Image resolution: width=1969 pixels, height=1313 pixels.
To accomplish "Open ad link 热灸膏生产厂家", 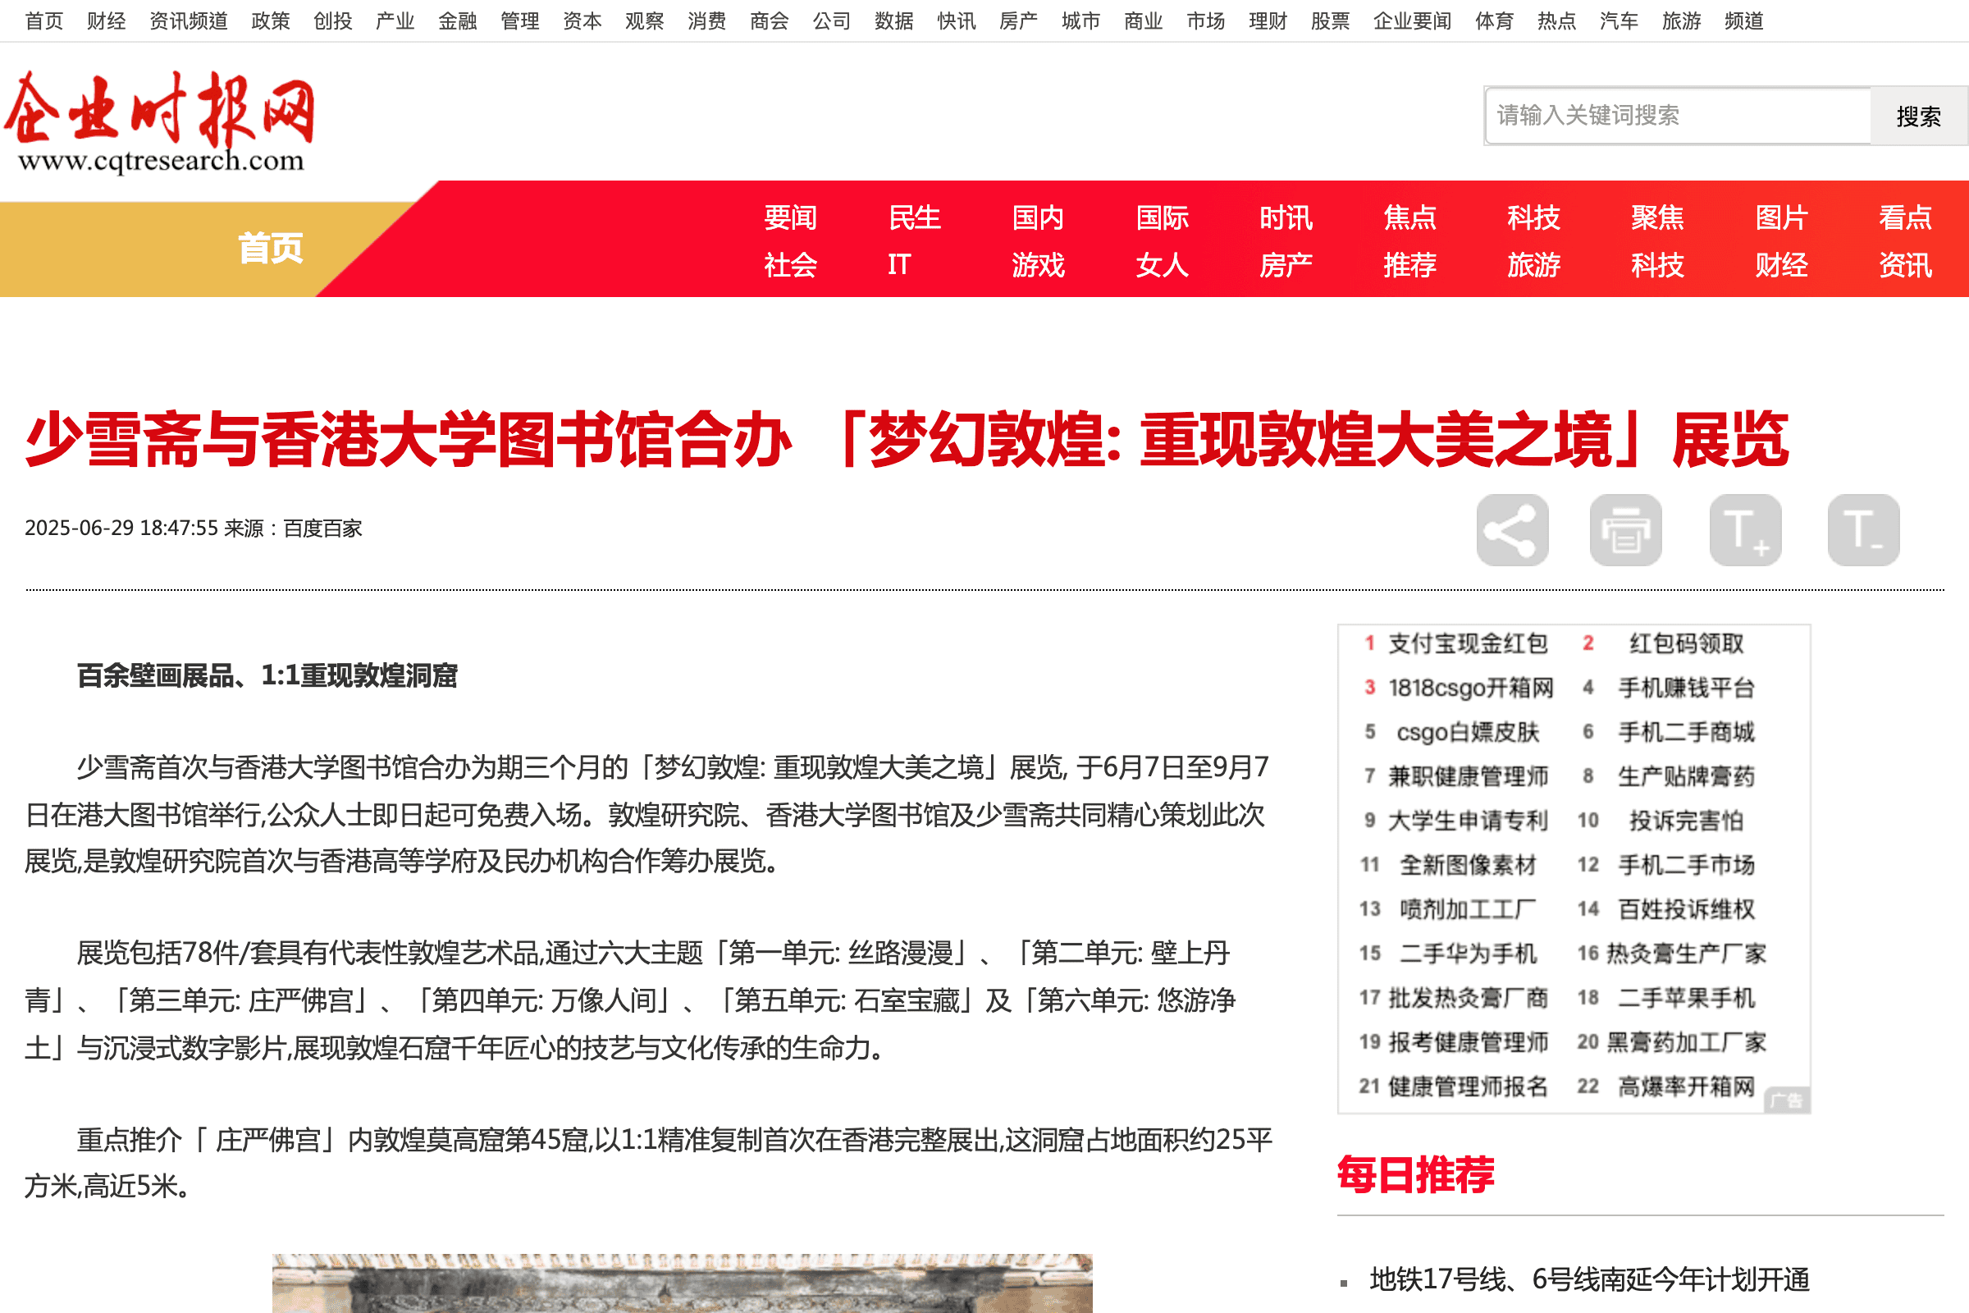I will click(x=1686, y=954).
